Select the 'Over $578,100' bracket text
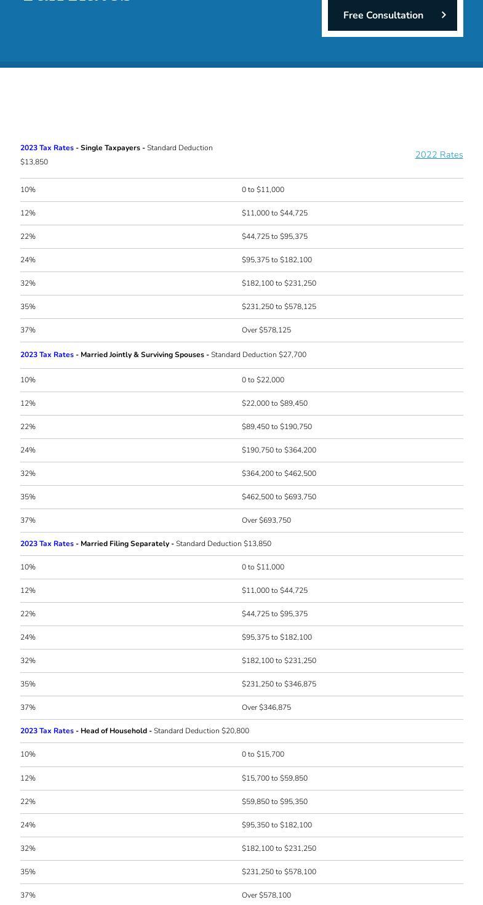Image resolution: width=483 pixels, height=905 pixels. (x=266, y=895)
